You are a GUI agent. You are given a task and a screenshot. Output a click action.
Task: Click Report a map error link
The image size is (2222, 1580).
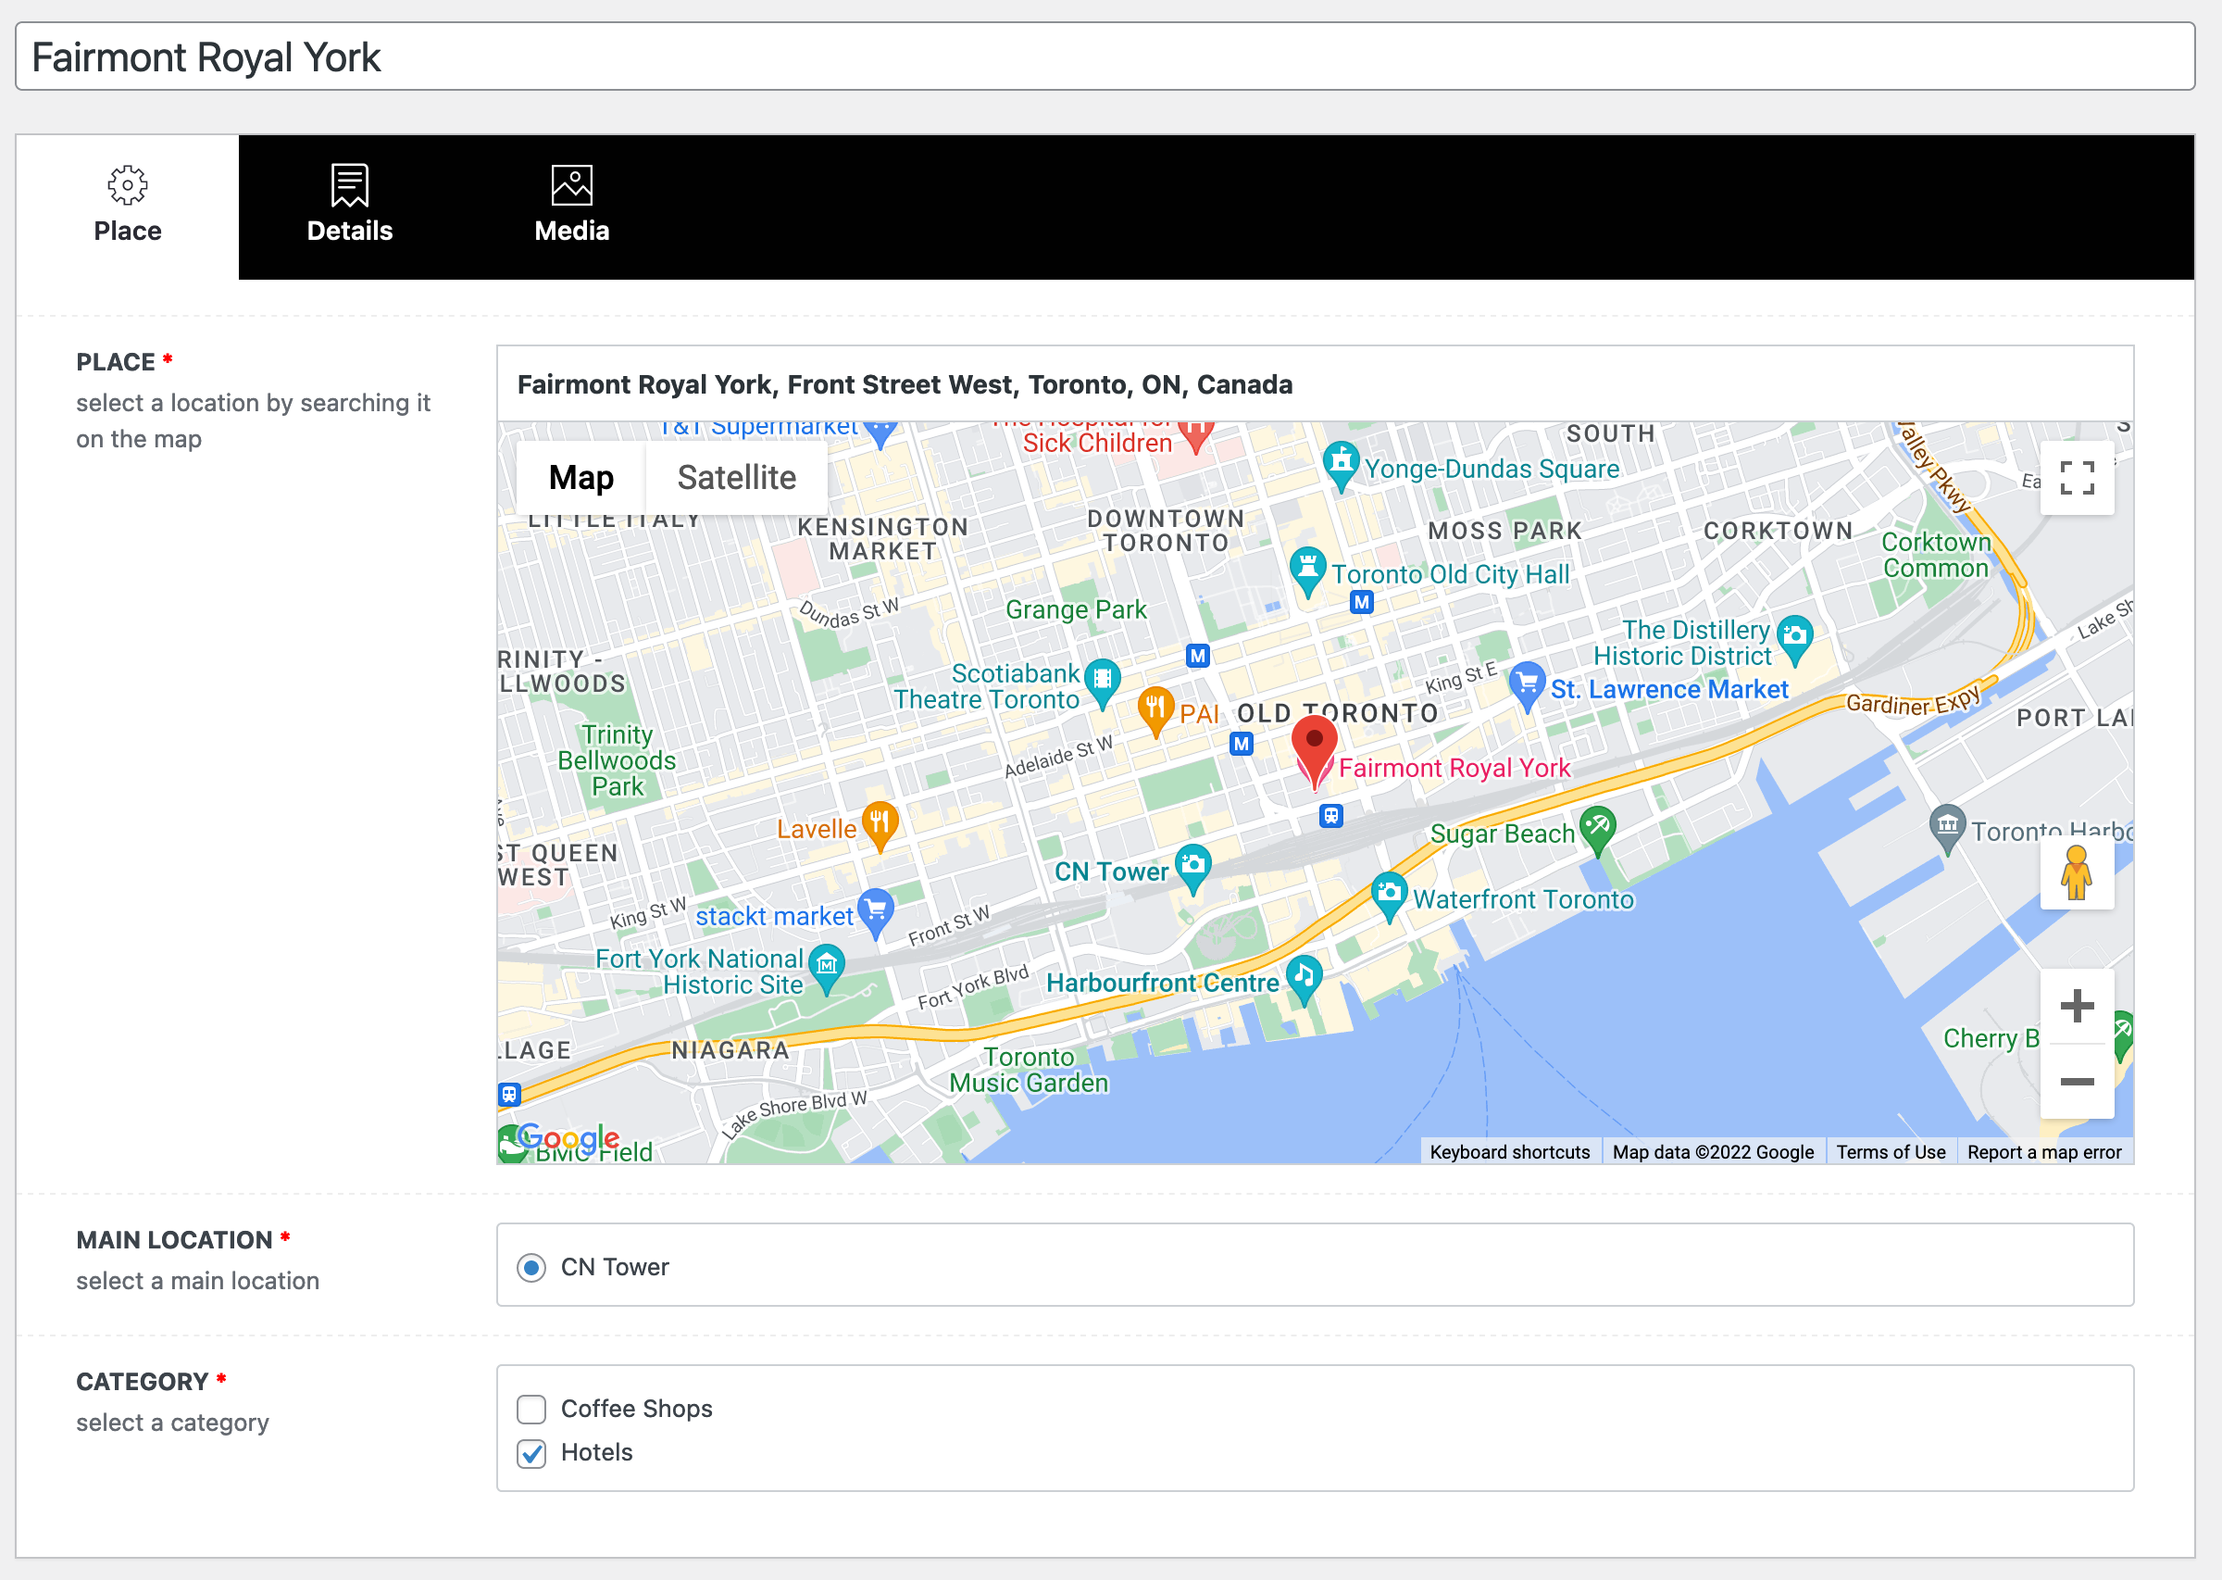point(2044,1152)
